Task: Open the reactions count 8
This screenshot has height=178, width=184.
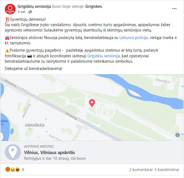Action: tap(23, 170)
